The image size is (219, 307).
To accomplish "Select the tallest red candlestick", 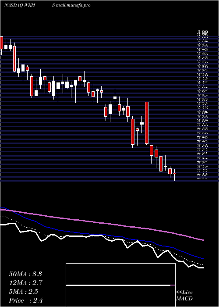I will (x=147, y=123).
